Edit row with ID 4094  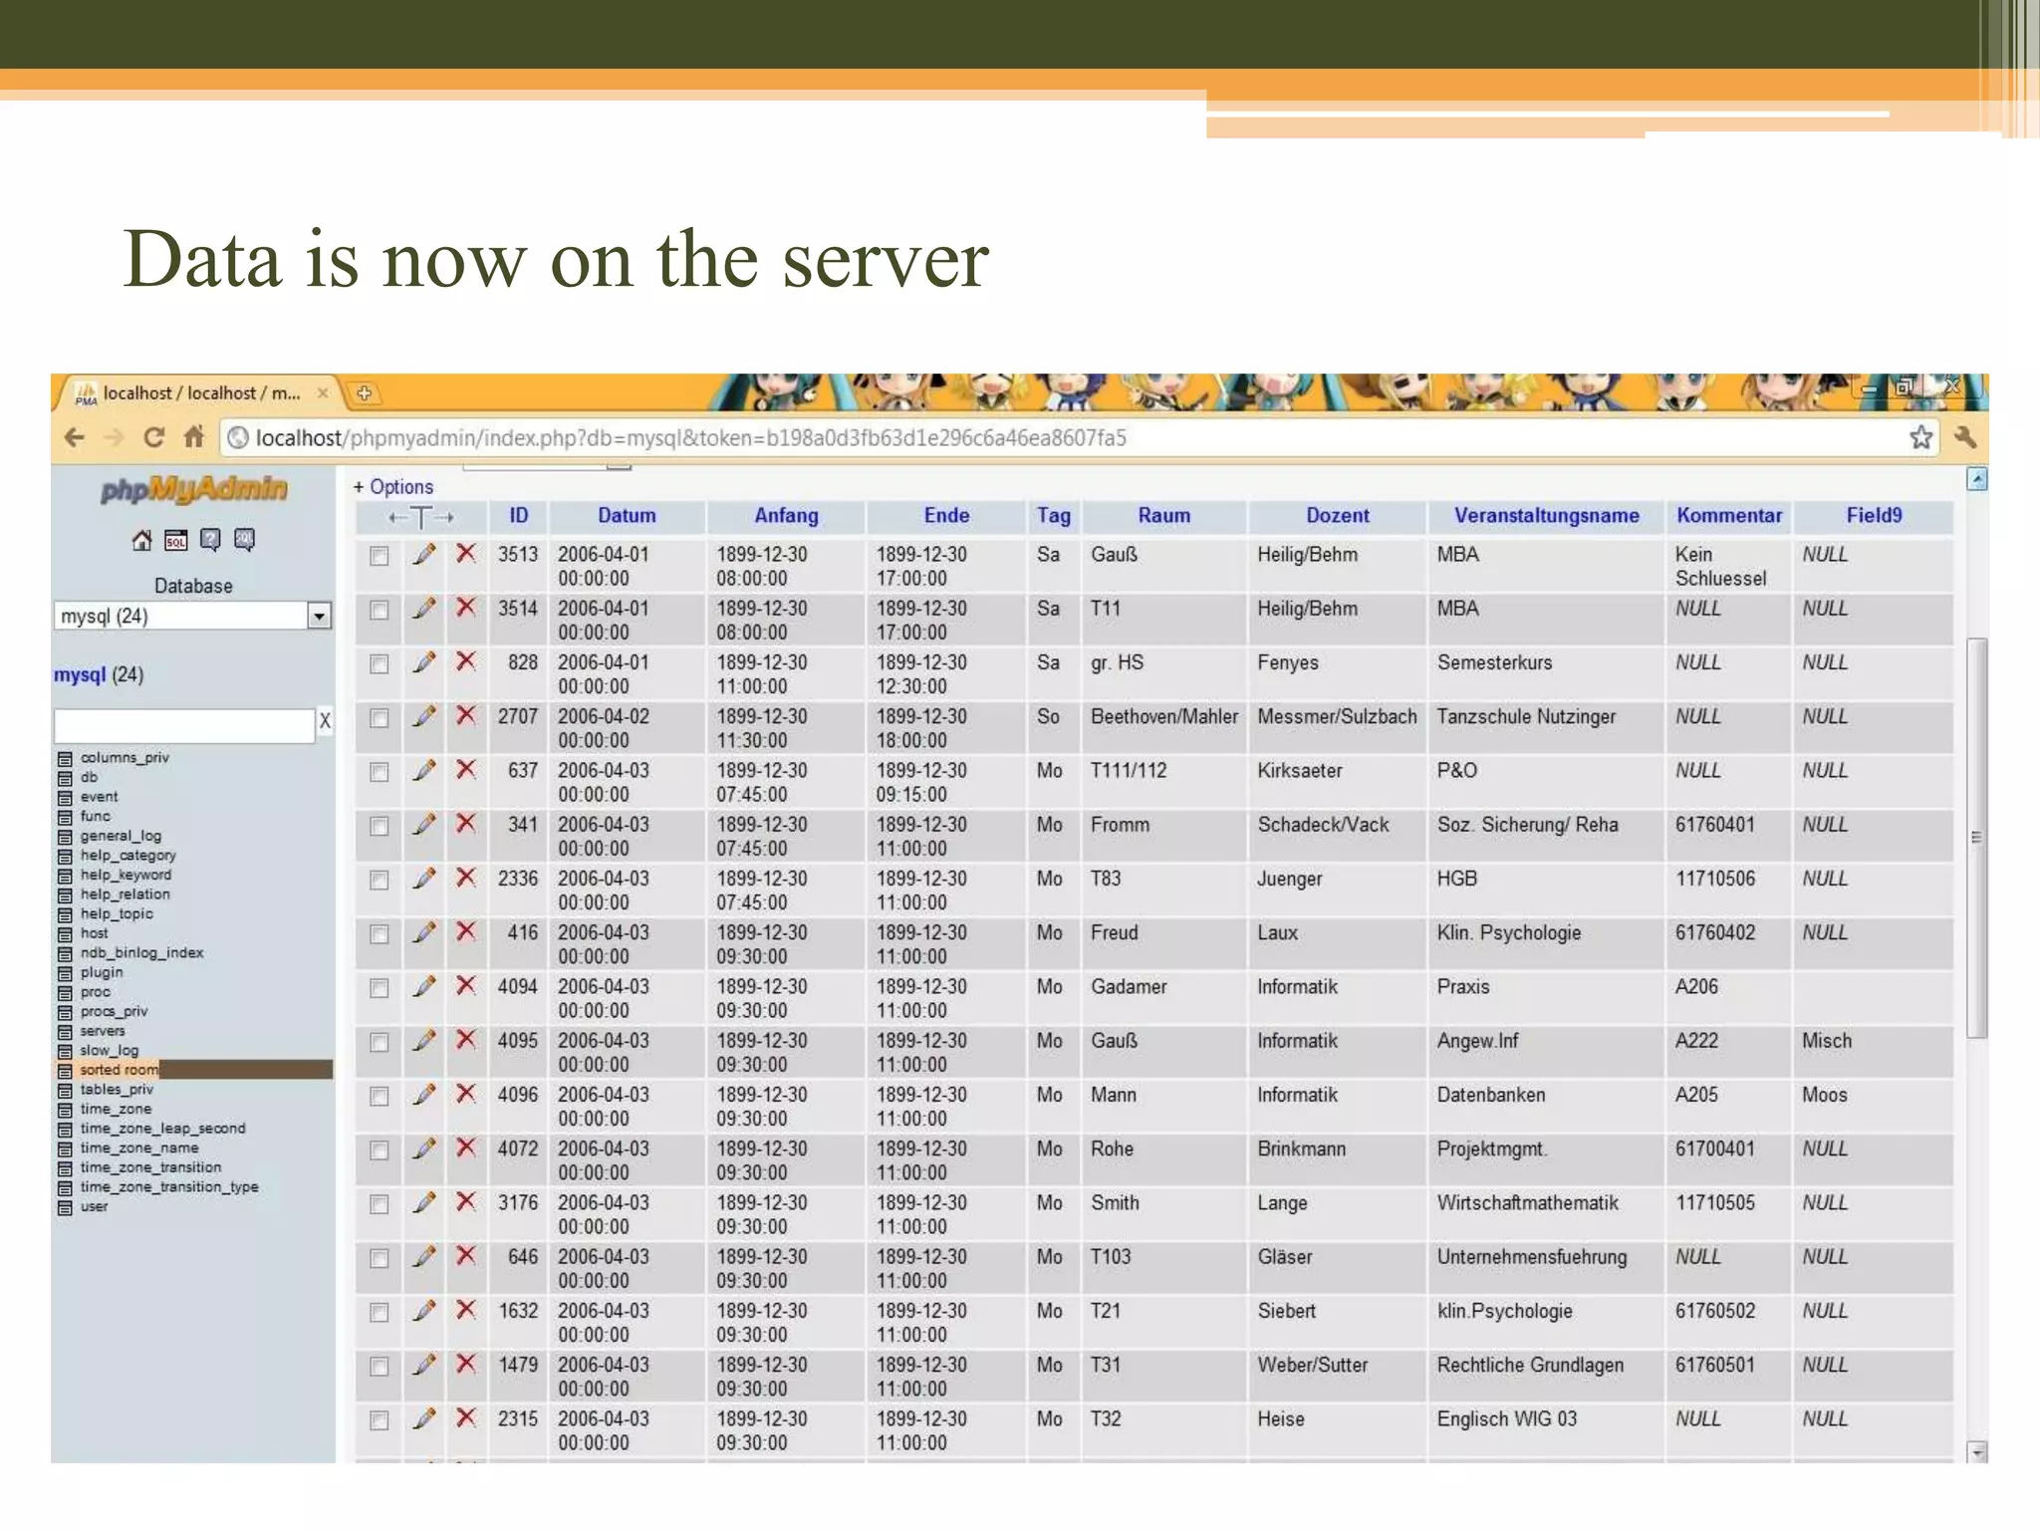point(424,986)
